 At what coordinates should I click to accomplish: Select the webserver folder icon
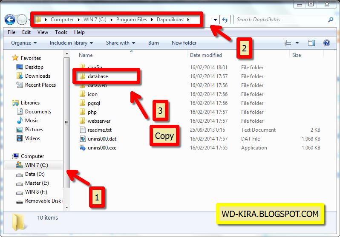pyautogui.click(x=82, y=121)
